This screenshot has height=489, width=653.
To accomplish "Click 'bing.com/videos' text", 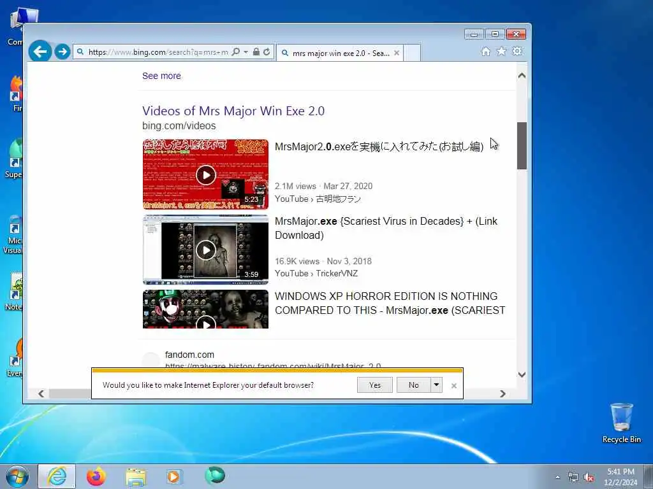I will coord(179,125).
